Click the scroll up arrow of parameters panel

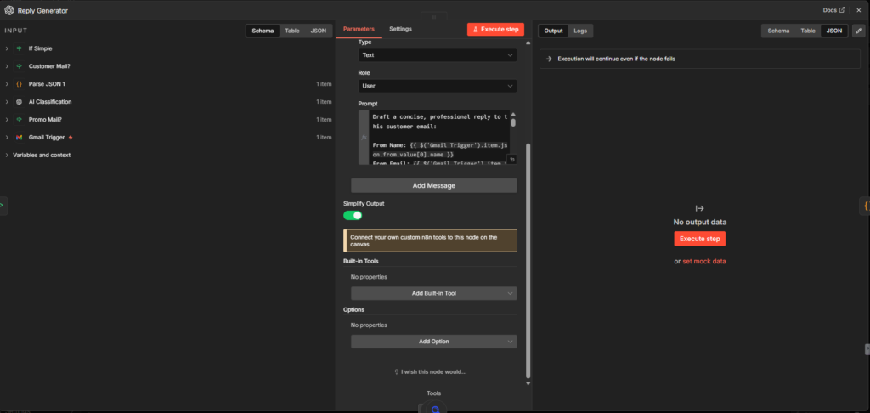point(528,42)
